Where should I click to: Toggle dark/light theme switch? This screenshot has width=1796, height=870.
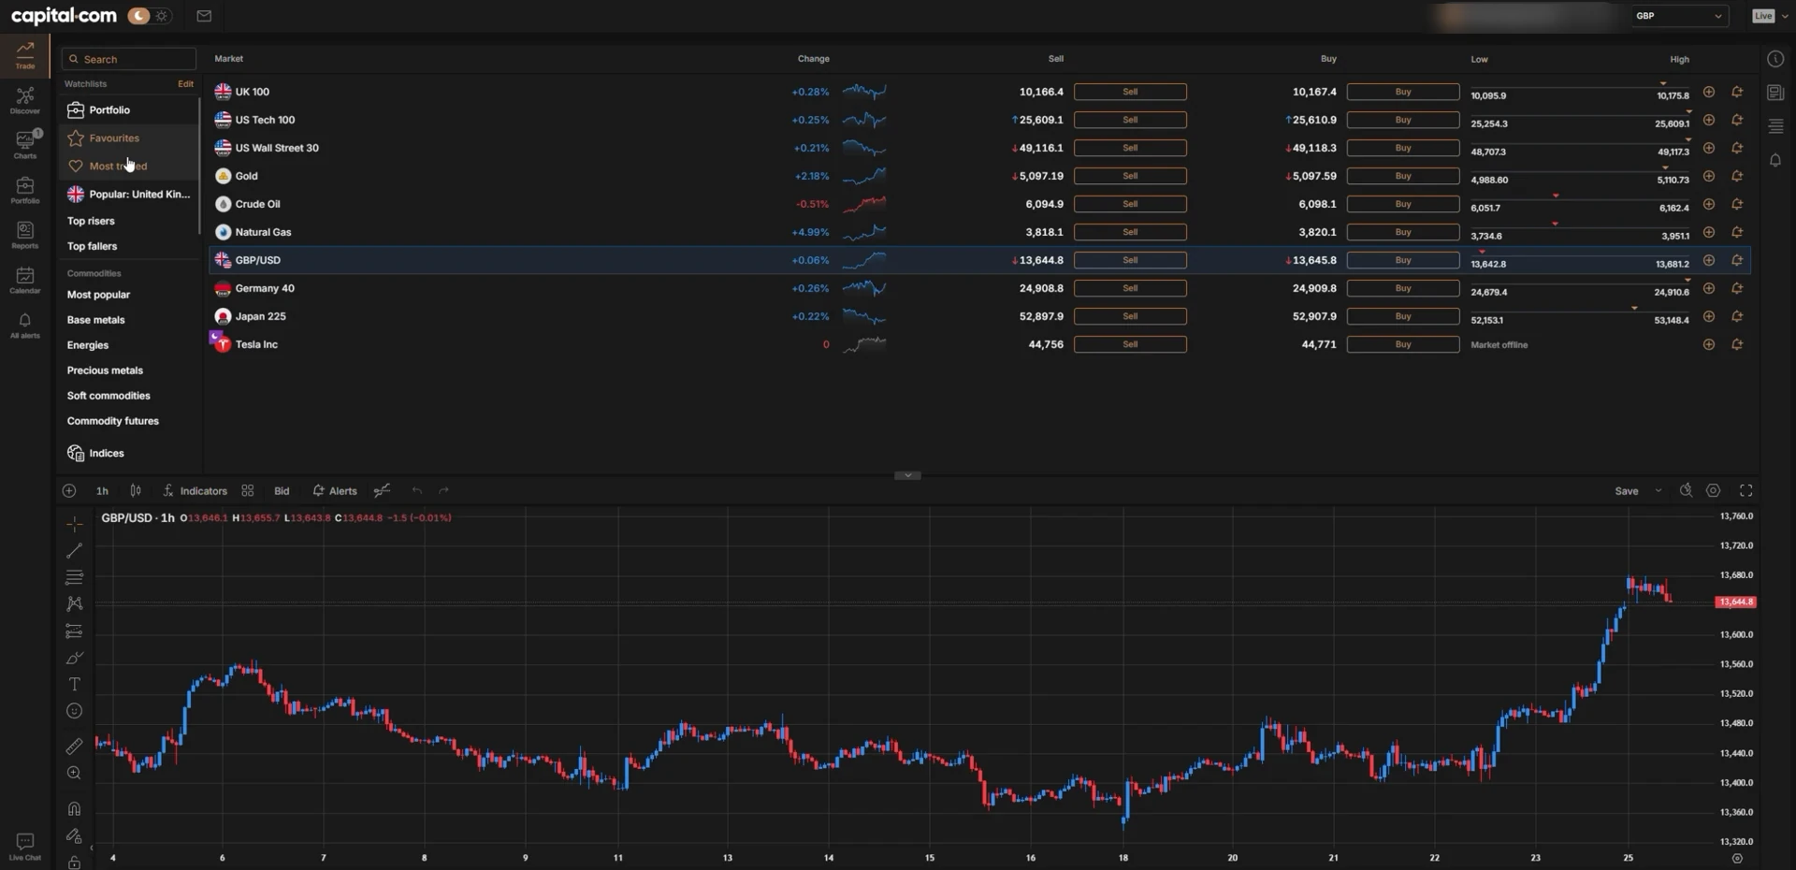[150, 16]
